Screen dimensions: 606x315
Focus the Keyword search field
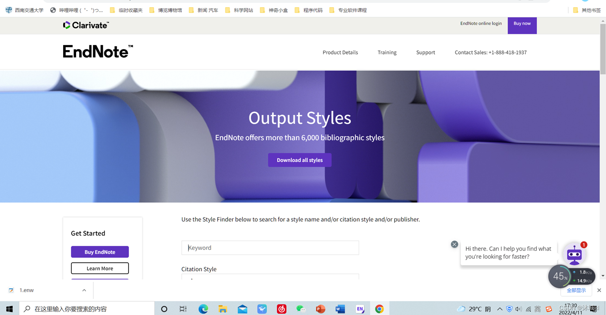270,248
